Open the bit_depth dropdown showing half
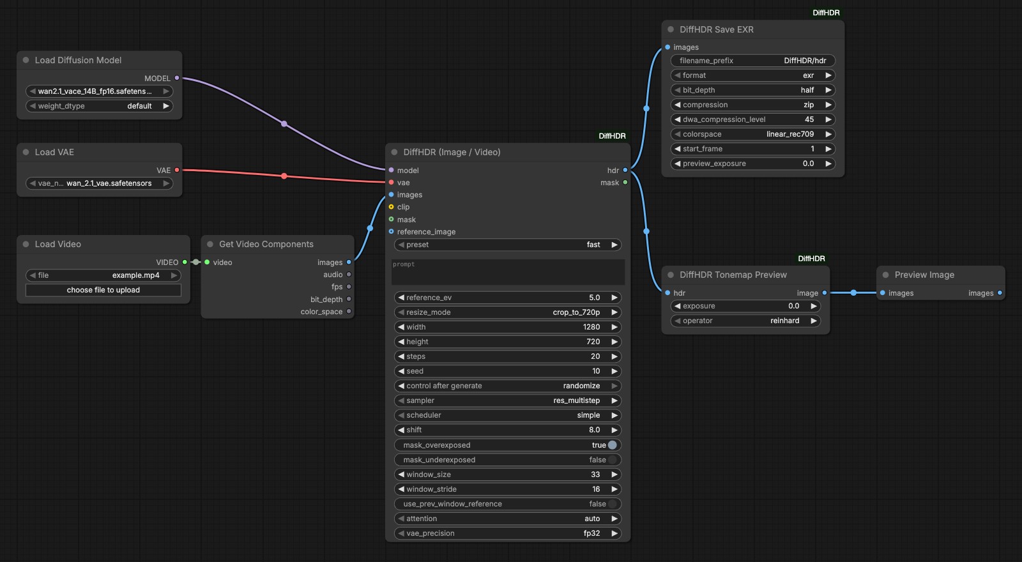Image resolution: width=1022 pixels, height=562 pixels. pos(753,90)
